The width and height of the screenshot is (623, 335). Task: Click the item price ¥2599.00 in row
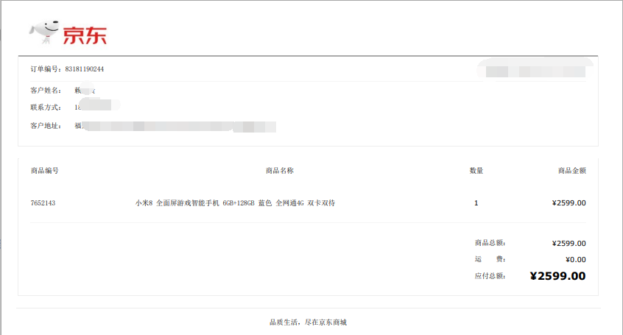tap(569, 203)
